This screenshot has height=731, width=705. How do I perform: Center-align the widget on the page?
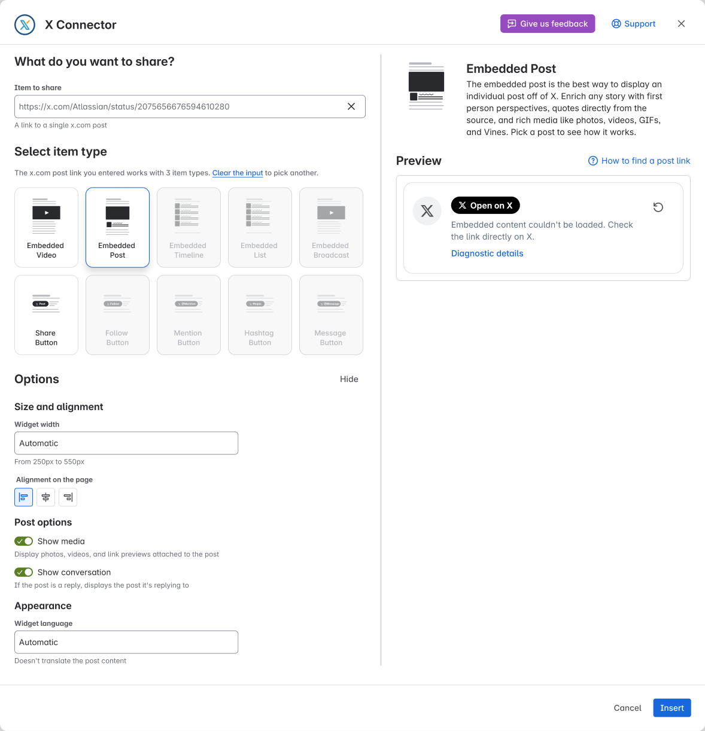[46, 497]
